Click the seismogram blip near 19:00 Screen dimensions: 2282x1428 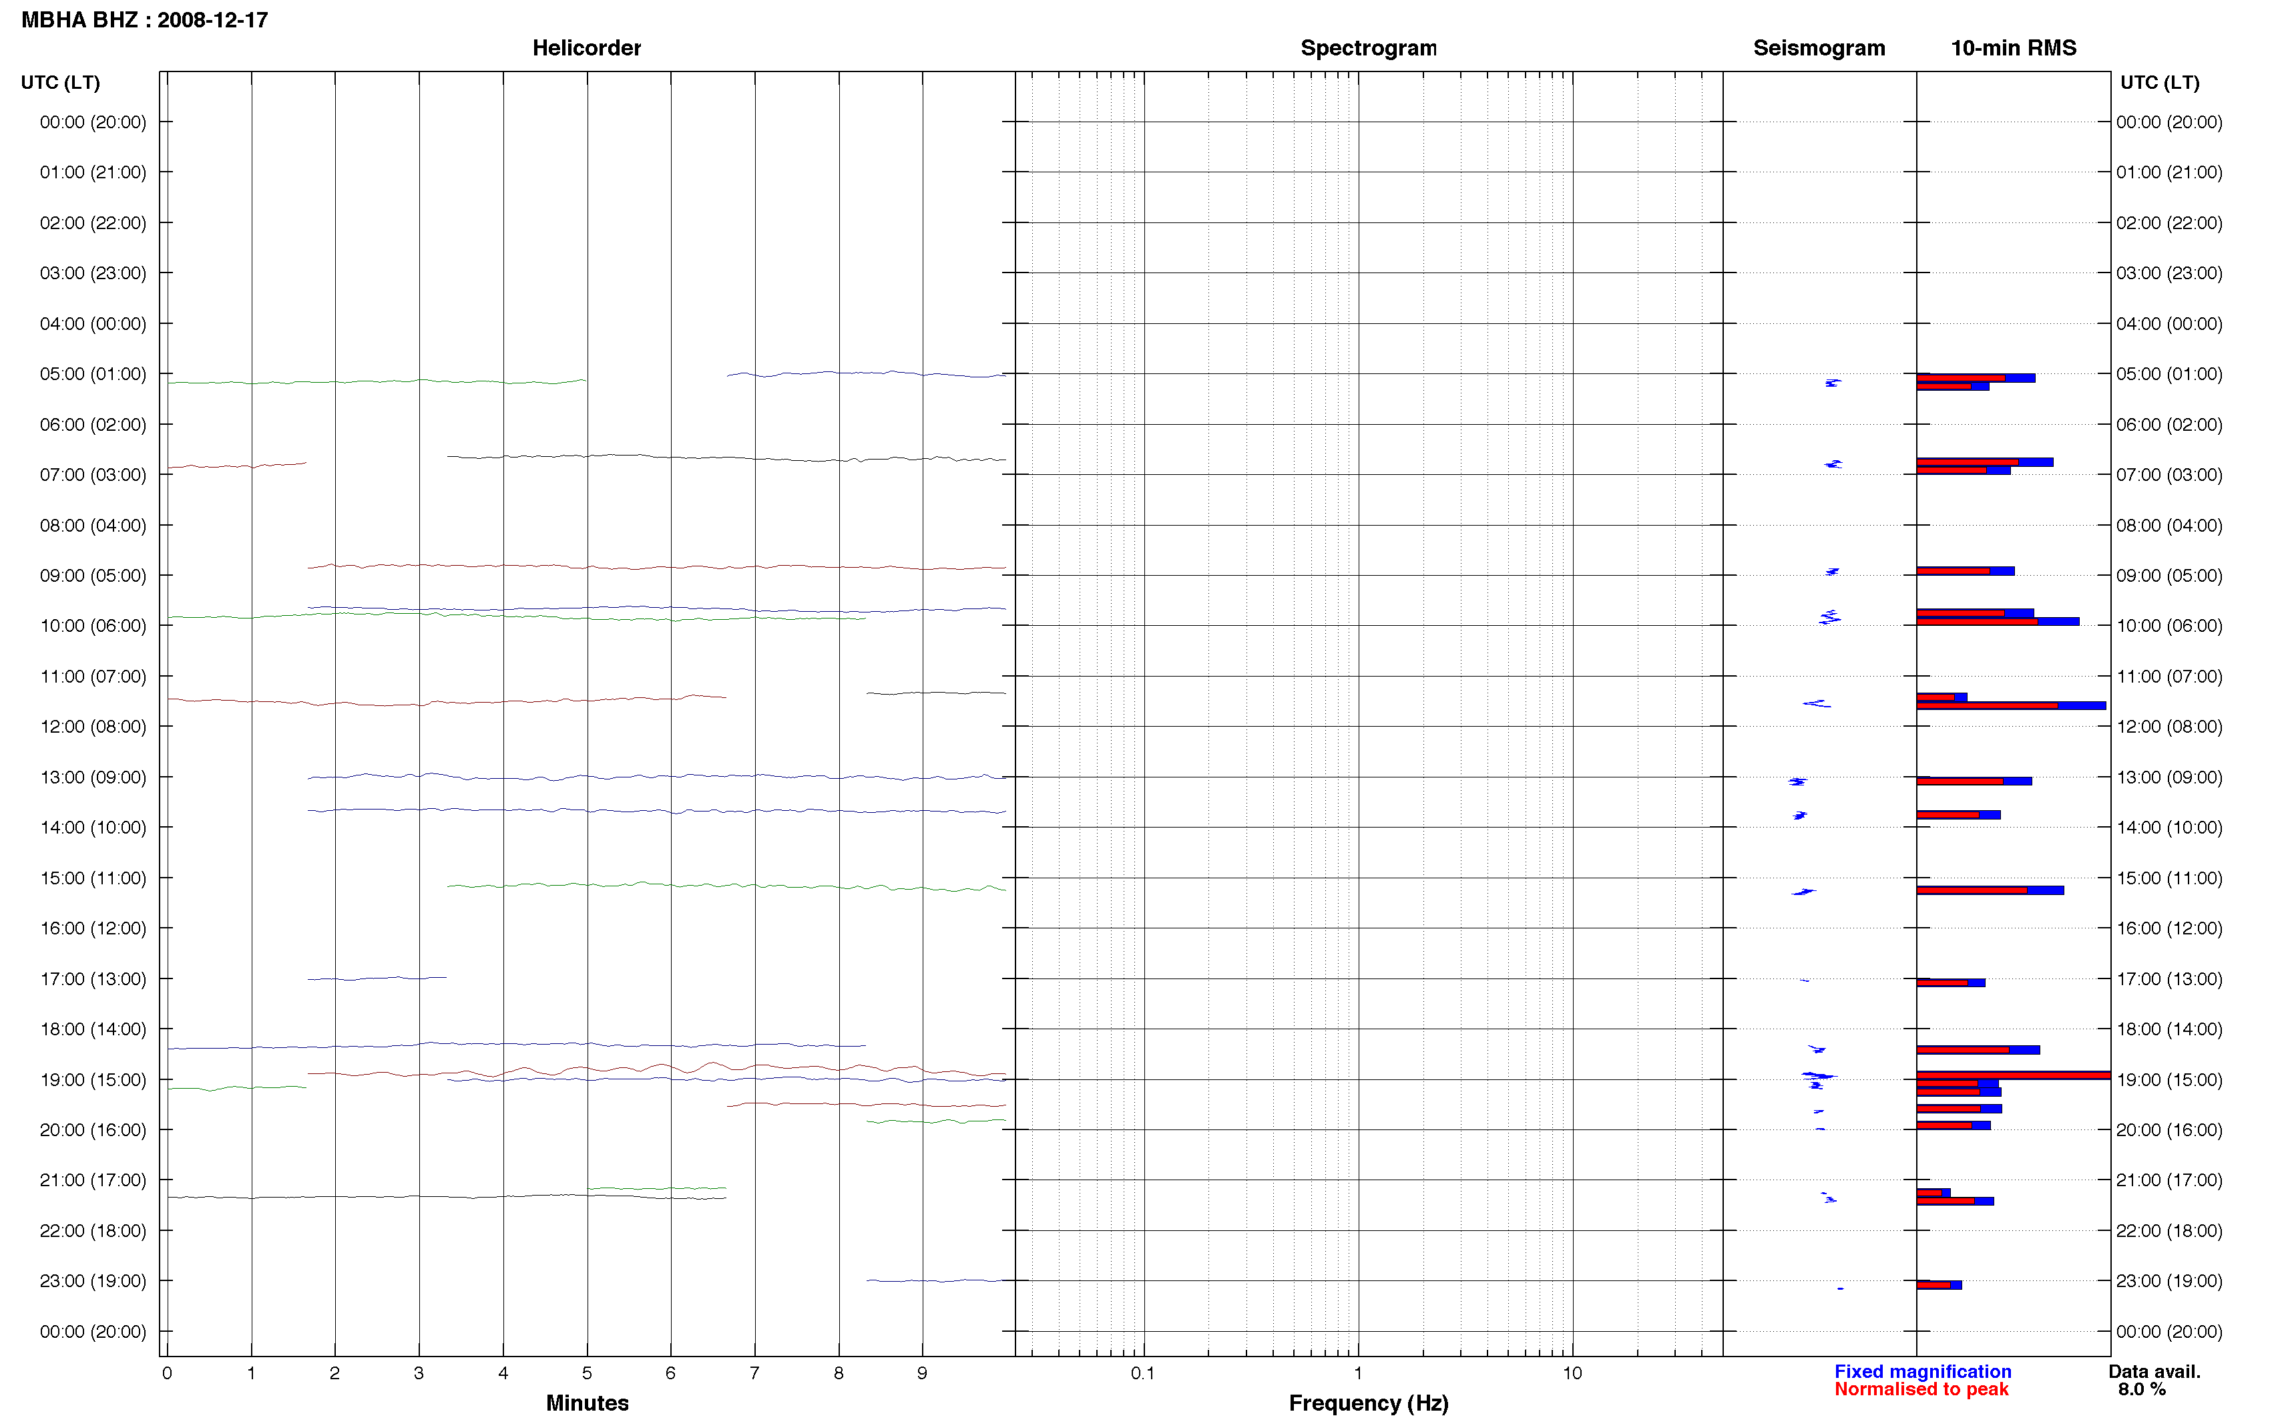click(x=1818, y=1076)
